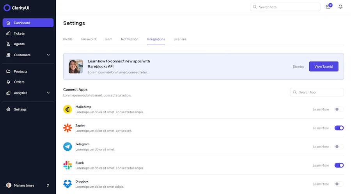Click the Products folder icon

pyautogui.click(x=8, y=71)
